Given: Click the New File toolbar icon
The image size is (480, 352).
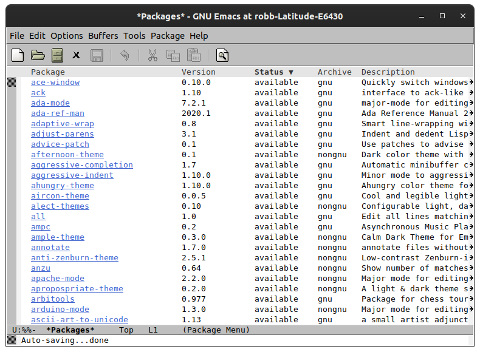Looking at the screenshot, I should point(18,55).
